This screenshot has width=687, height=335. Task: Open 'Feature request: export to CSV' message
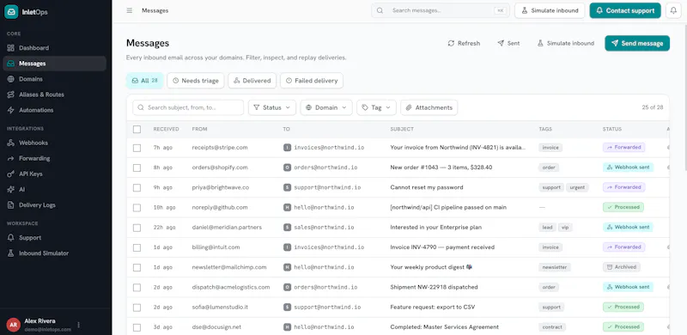click(433, 307)
